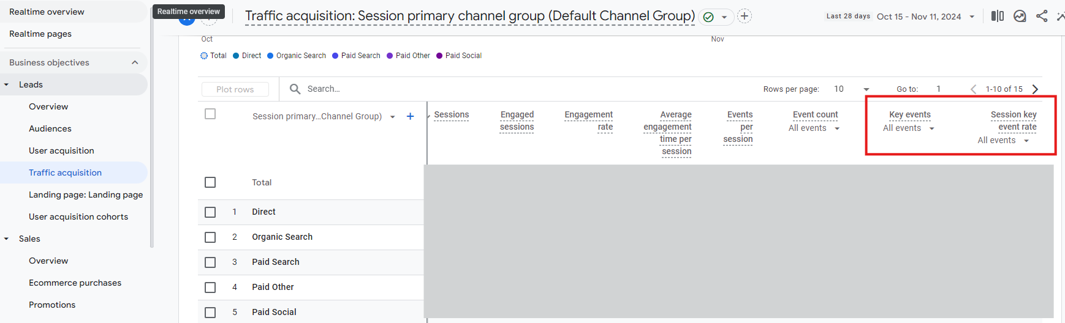Click the Paid Search legend color dot
This screenshot has height=323, width=1065.
(x=335, y=56)
